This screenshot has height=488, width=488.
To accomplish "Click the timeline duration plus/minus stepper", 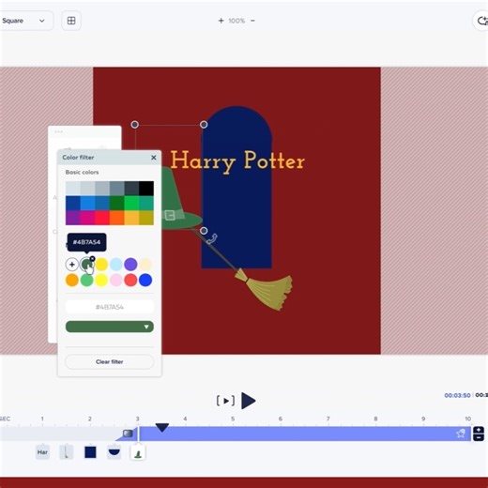I will [479, 434].
